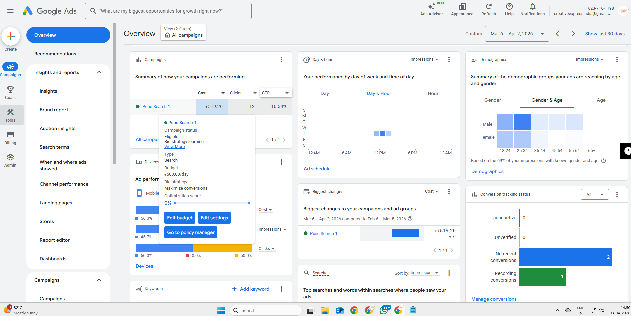The width and height of the screenshot is (631, 316).
Task: Open Conversion tracking status options menu
Action: tap(617, 194)
